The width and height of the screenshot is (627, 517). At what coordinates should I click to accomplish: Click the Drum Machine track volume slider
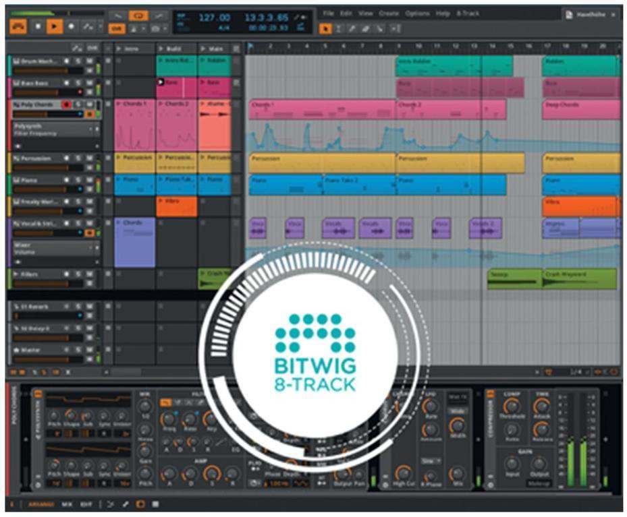tap(48, 71)
